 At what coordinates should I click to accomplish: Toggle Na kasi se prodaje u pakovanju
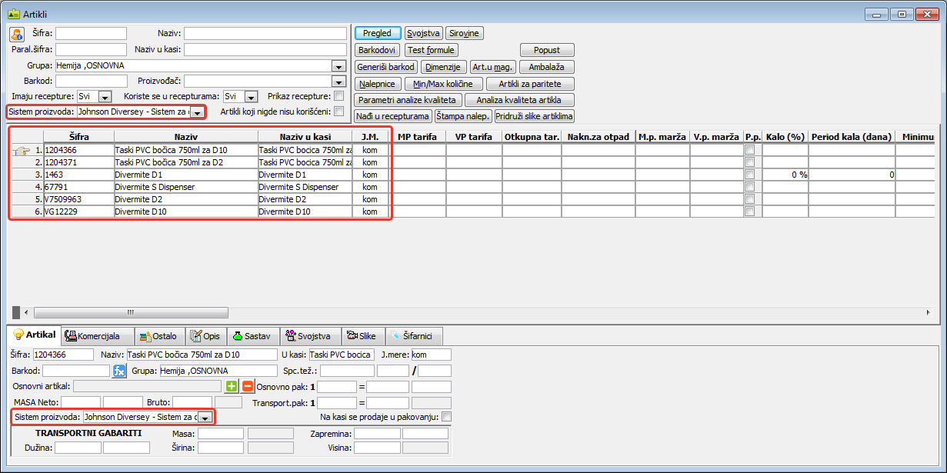(447, 417)
